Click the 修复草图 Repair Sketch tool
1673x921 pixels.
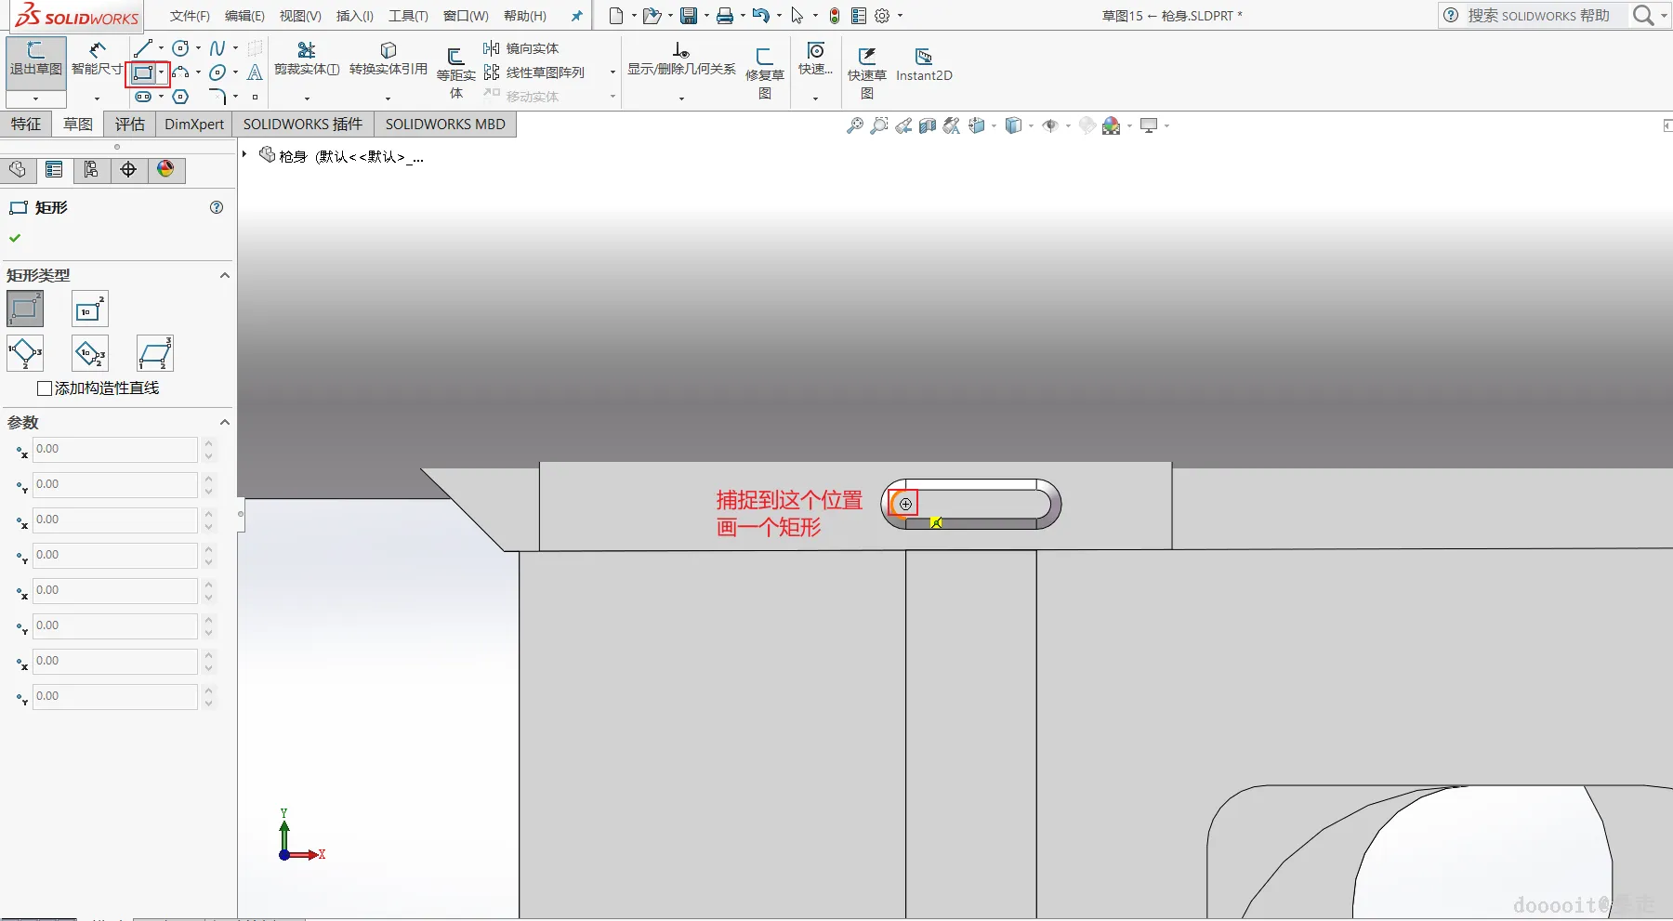[765, 72]
